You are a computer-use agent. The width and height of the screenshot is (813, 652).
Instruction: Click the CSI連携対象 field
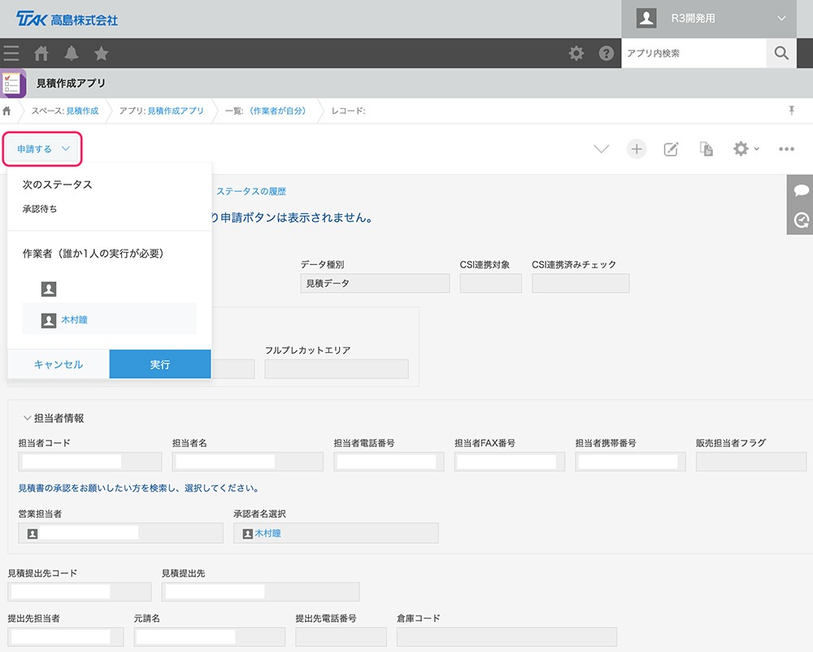click(x=490, y=284)
